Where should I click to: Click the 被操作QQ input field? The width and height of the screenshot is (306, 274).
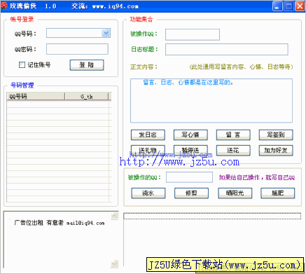(x=193, y=34)
